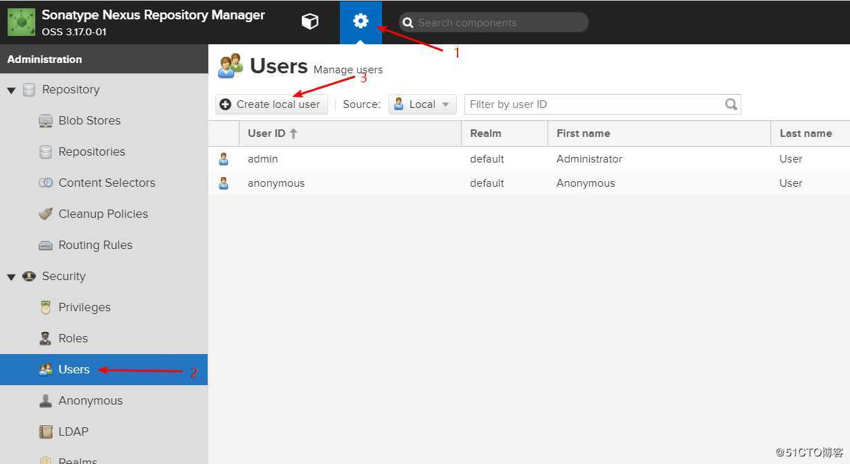
Task: Sort by the User ID column header
Action: (x=350, y=133)
